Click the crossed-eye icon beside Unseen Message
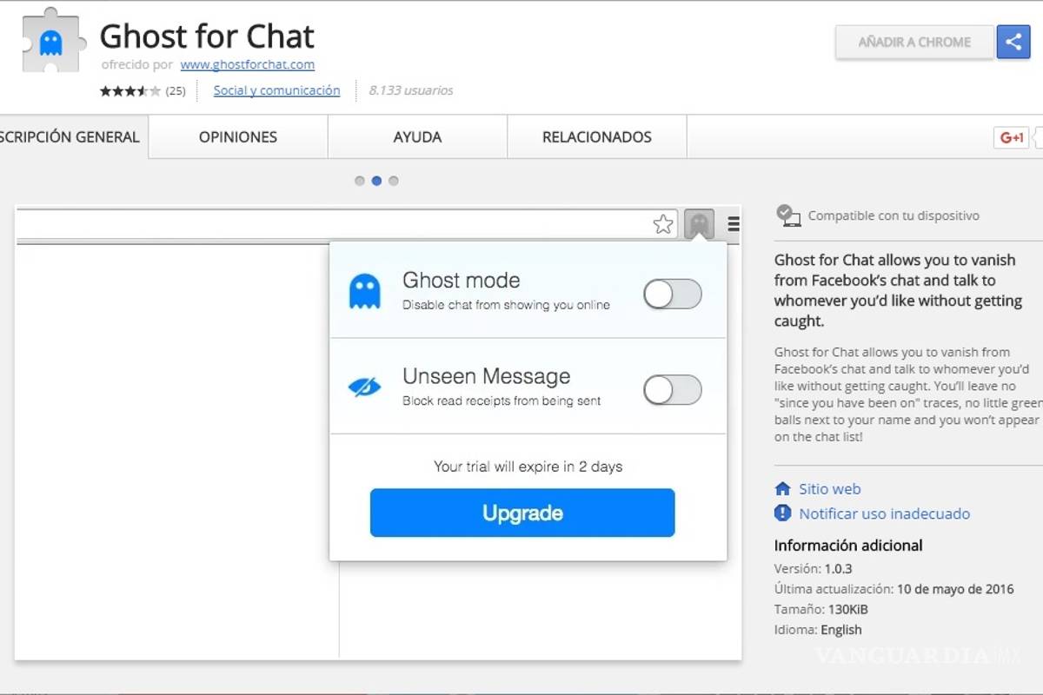Viewport: 1043px width, 695px height. pyautogui.click(x=364, y=388)
